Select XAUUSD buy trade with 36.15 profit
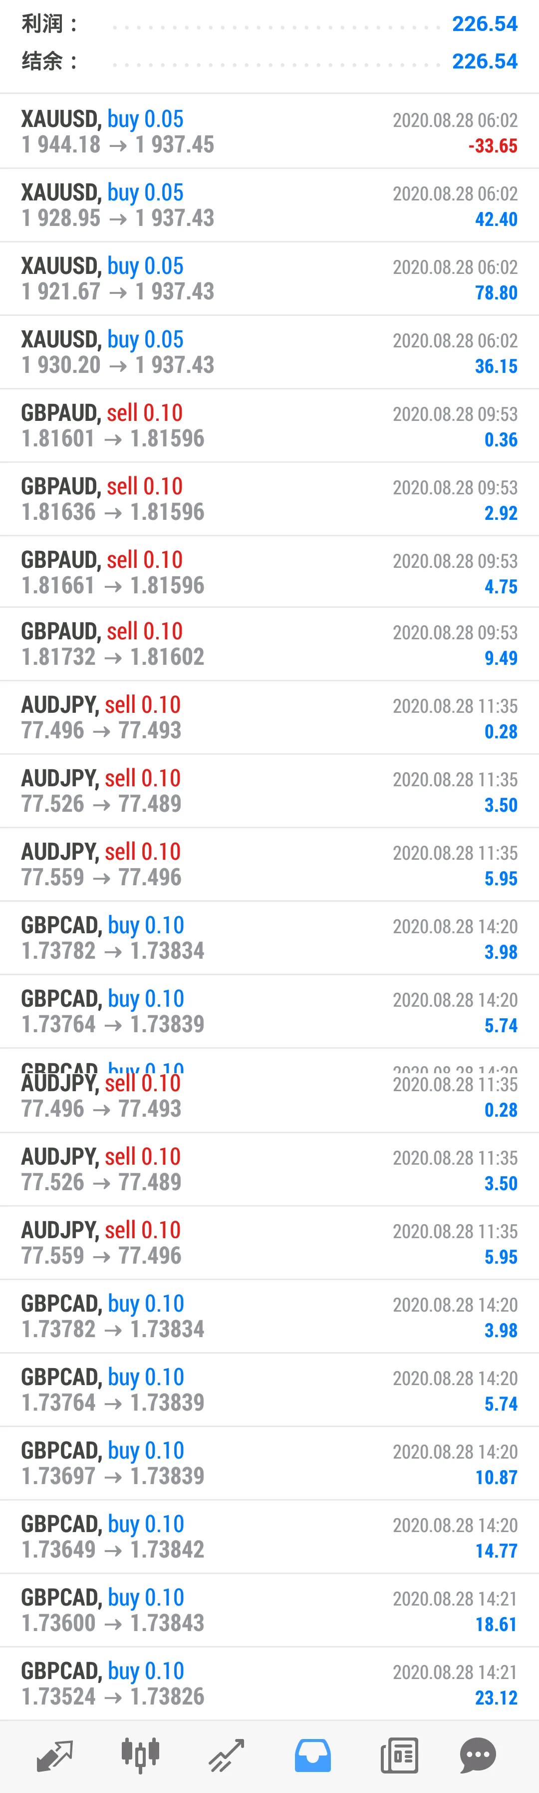 269,352
